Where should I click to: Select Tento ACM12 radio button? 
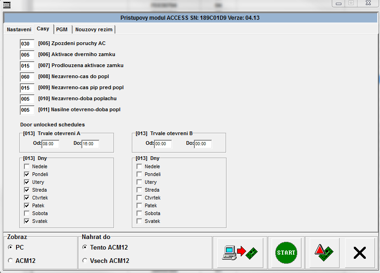point(85,247)
